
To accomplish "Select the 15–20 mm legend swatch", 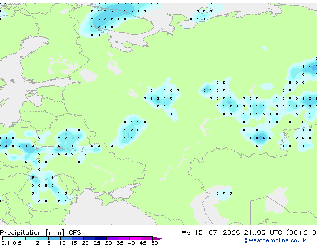I will click(77, 238).
